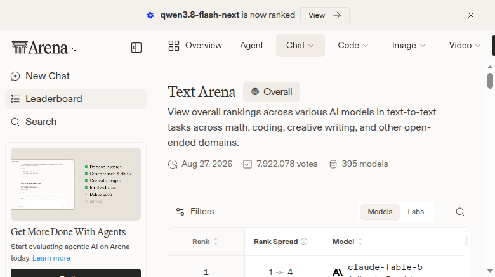
Task: Click the Overall target icon
Action: (x=255, y=92)
